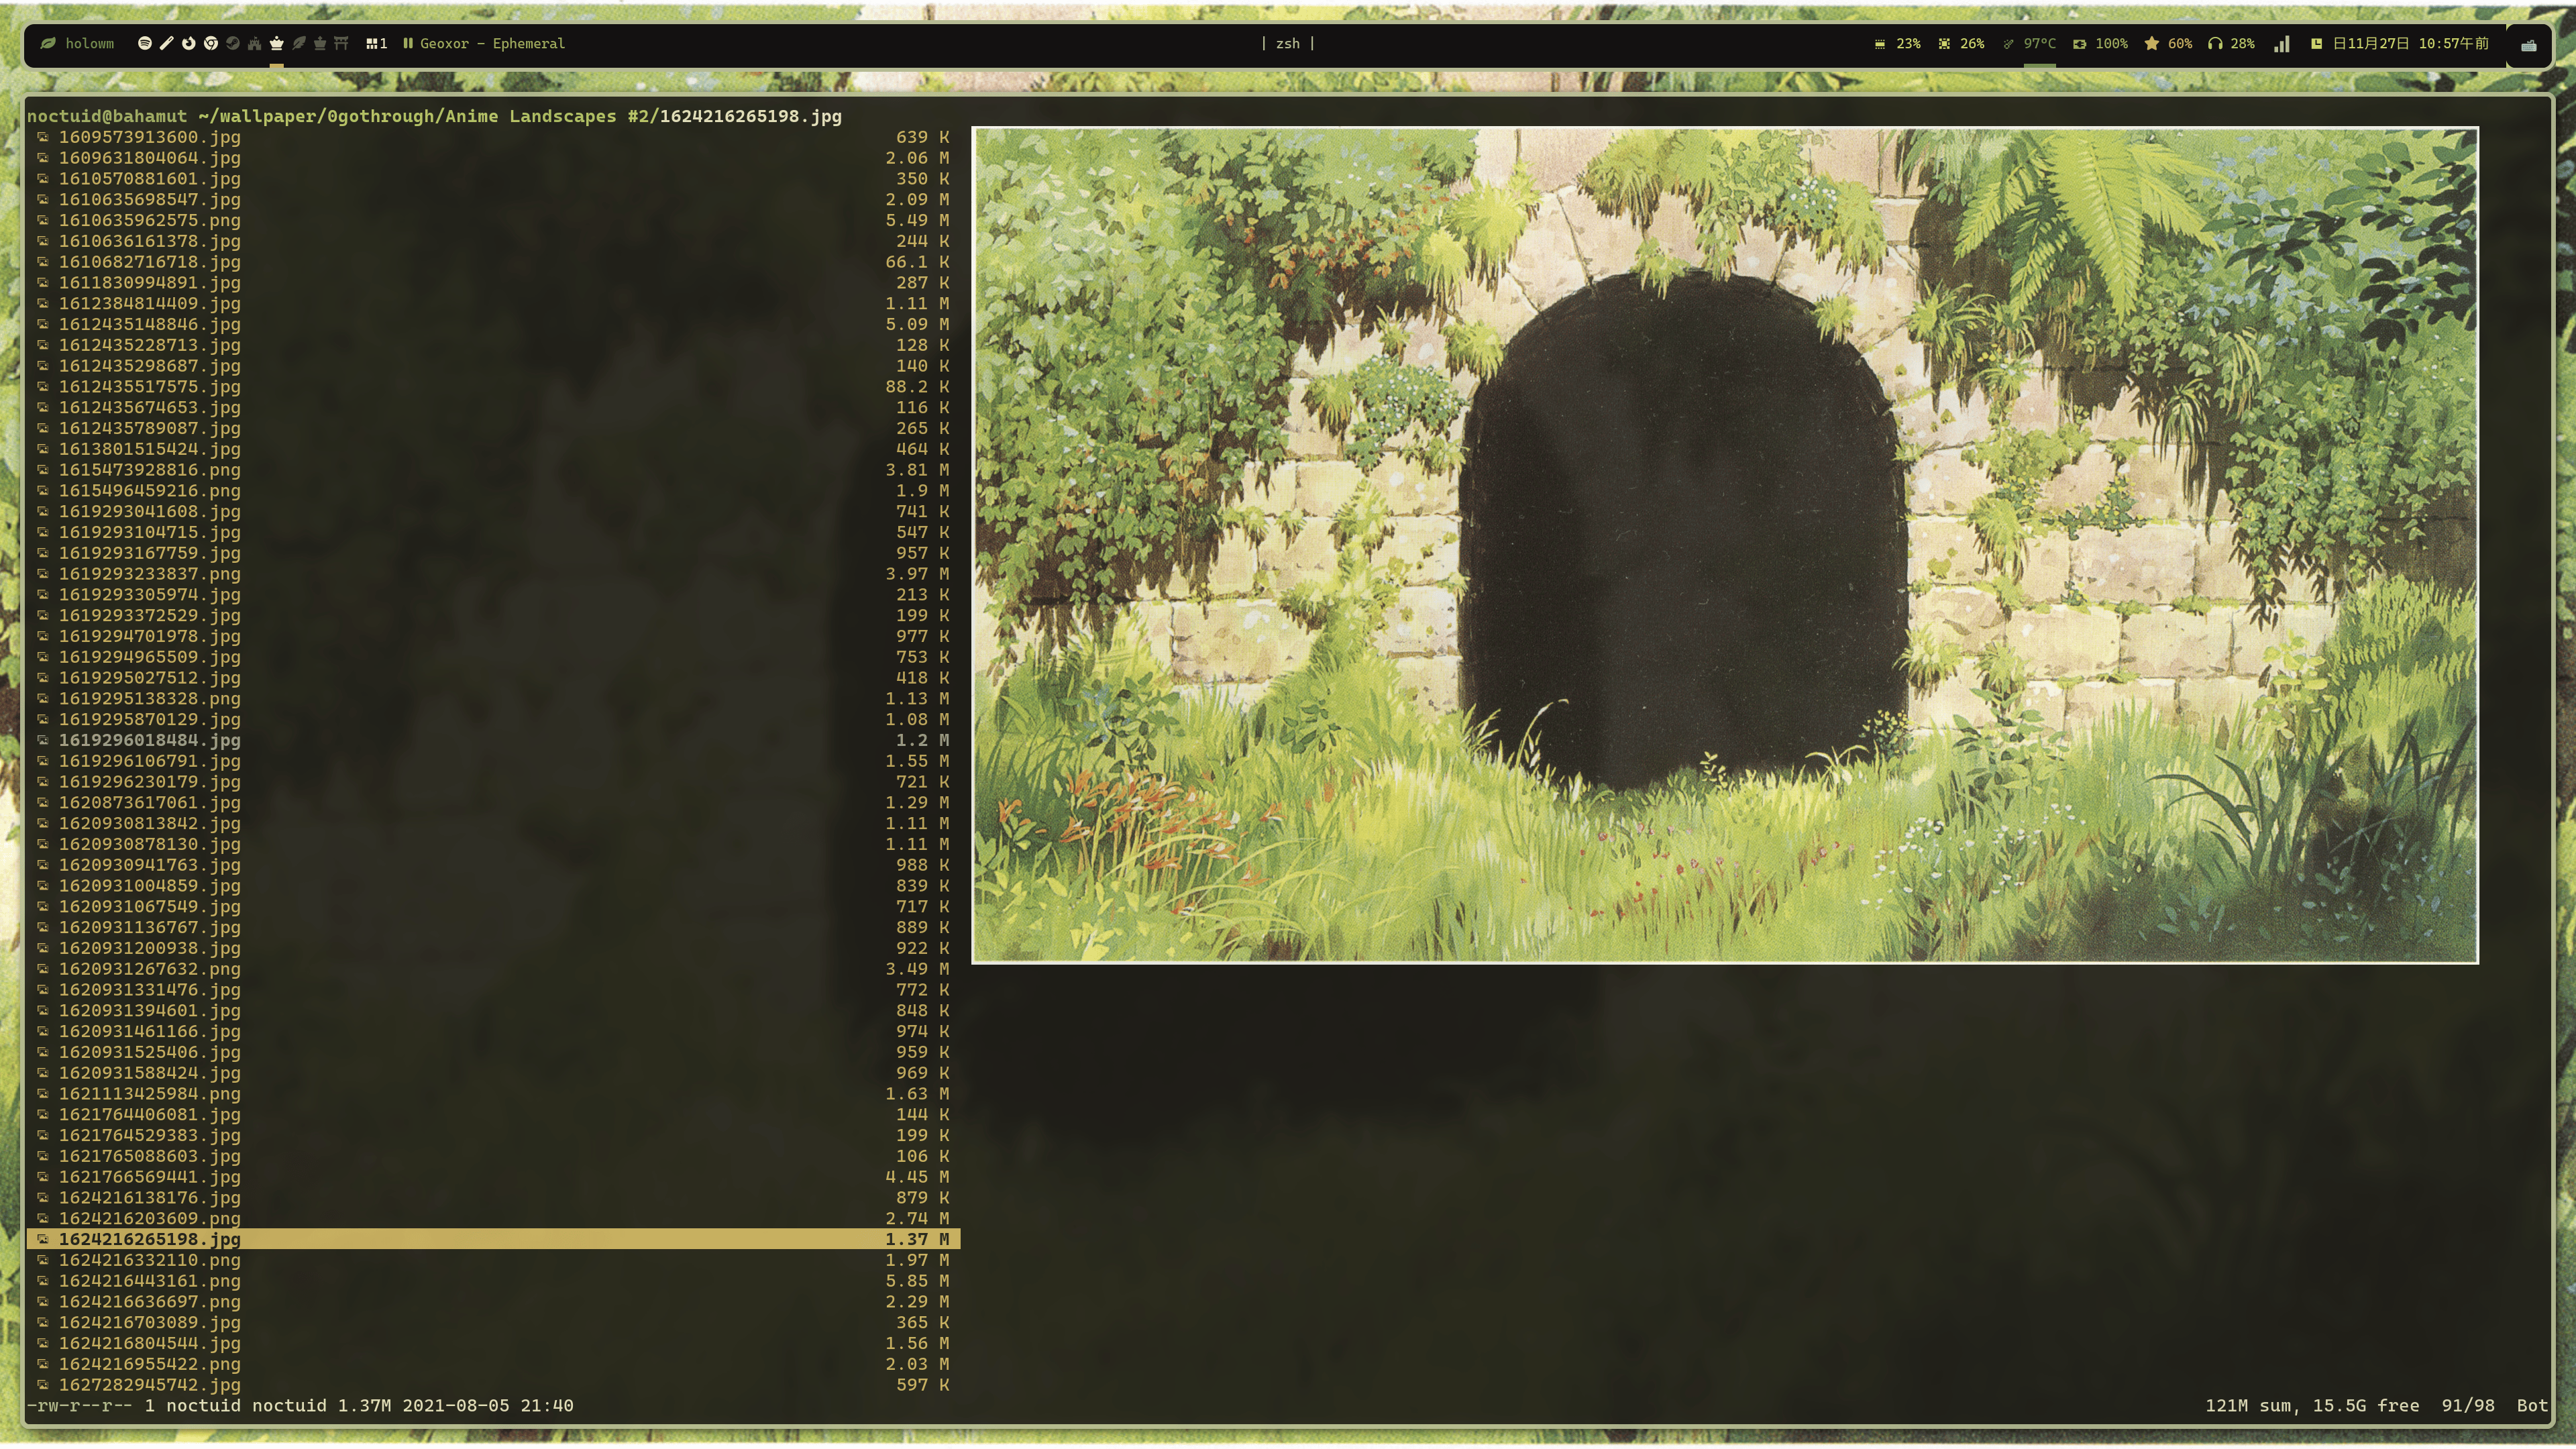
Task: Select file 1624216203609.png
Action: coord(493,1218)
